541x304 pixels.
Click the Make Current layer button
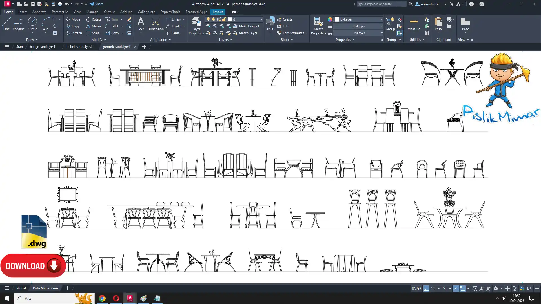246,26
